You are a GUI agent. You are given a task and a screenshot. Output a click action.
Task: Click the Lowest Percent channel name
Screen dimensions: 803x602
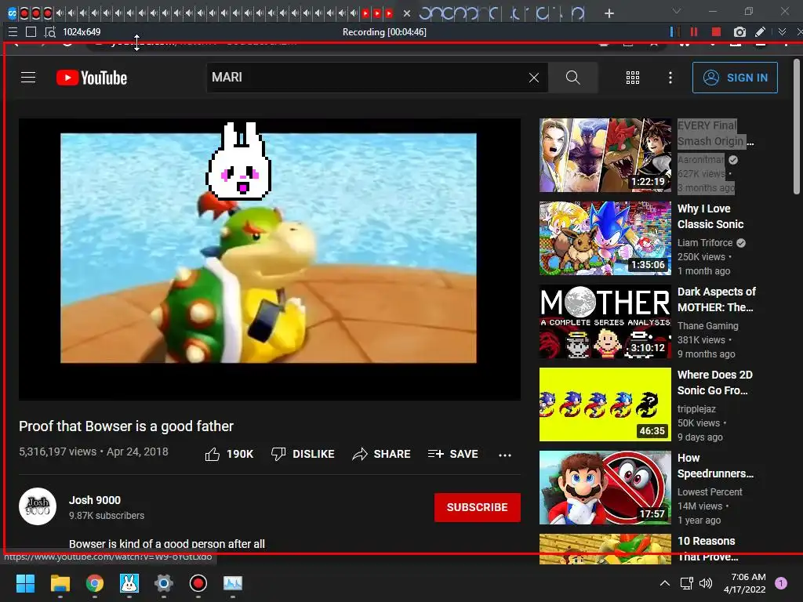click(710, 492)
